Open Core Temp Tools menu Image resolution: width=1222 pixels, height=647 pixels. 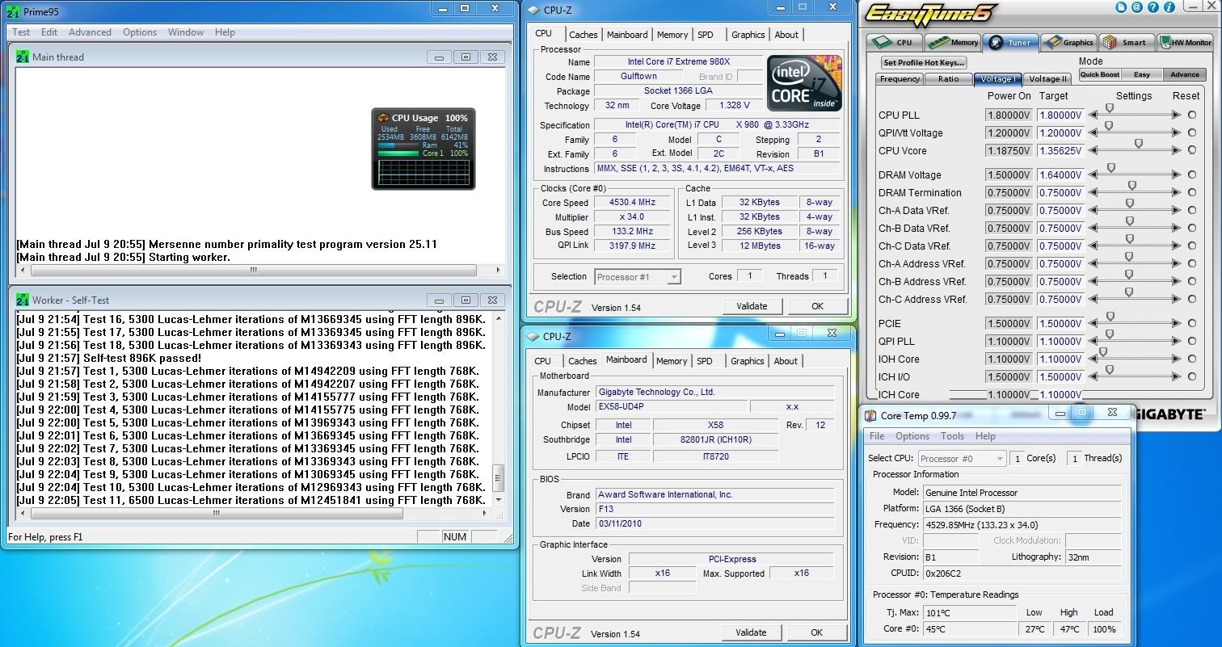point(952,436)
